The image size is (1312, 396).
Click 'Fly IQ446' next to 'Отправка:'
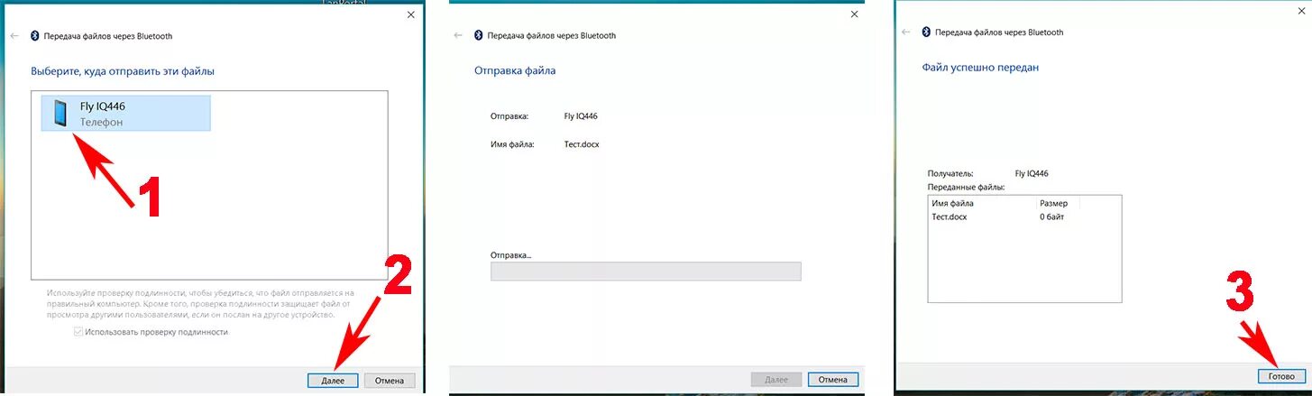click(581, 116)
